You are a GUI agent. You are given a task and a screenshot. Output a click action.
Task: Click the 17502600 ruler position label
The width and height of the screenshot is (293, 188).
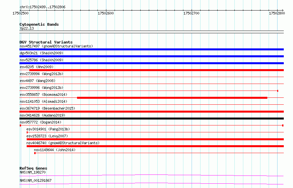(106, 13)
